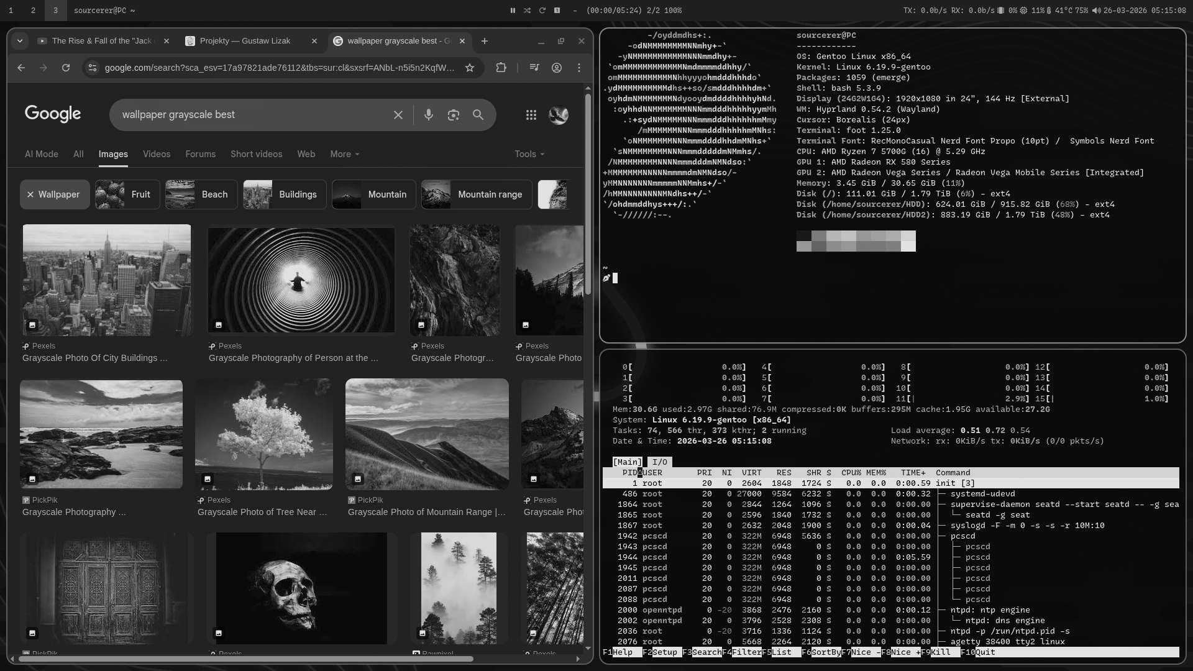Select the Mountain range filter chip
The height and width of the screenshot is (671, 1193).
(477, 194)
